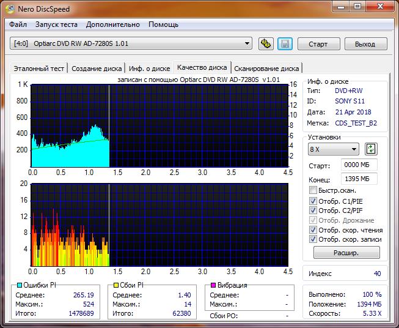This screenshot has width=399, height=328.
Task: Open the Дополнительно menu
Action: (113, 24)
